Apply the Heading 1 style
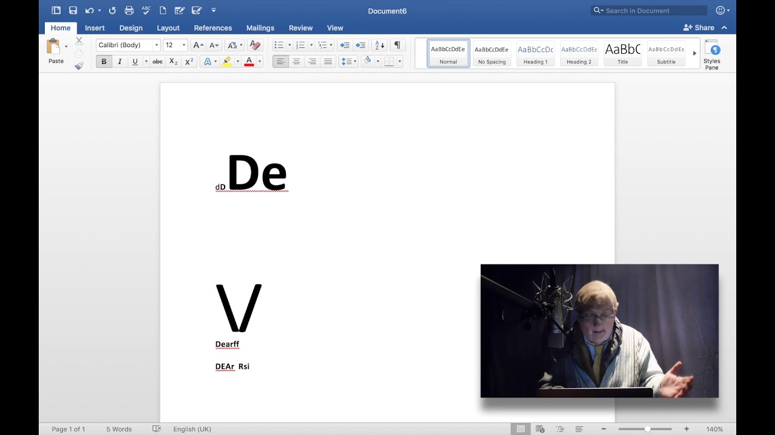 point(535,53)
